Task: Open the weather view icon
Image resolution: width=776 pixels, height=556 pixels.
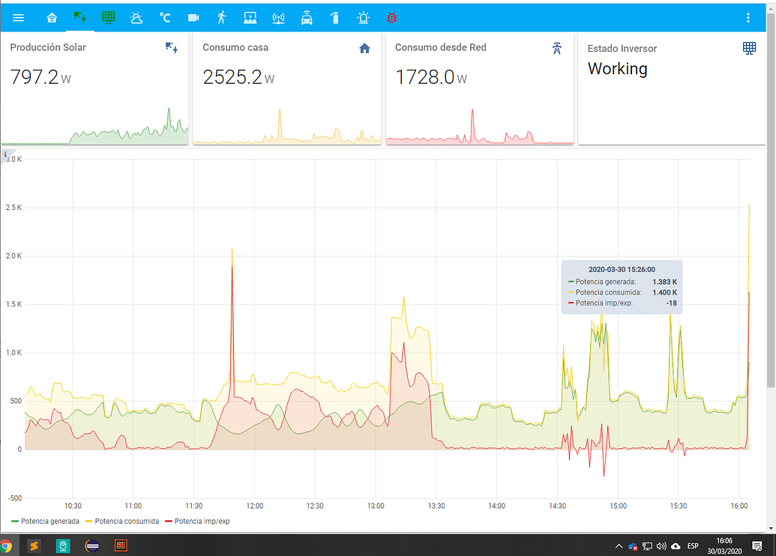Action: (136, 17)
